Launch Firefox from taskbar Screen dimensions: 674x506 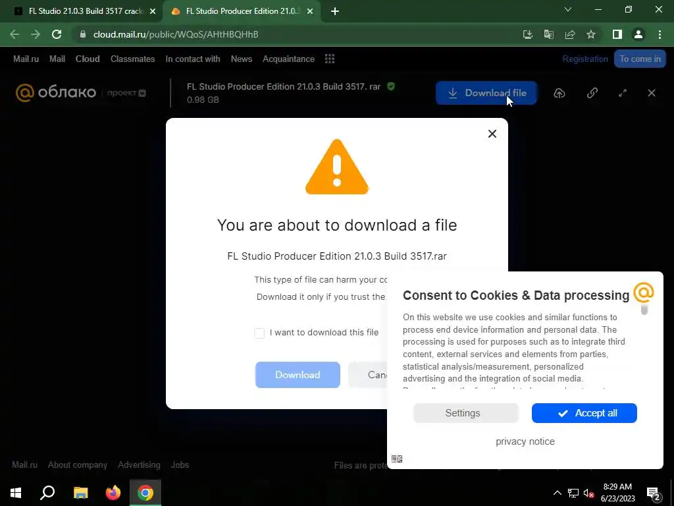coord(113,493)
